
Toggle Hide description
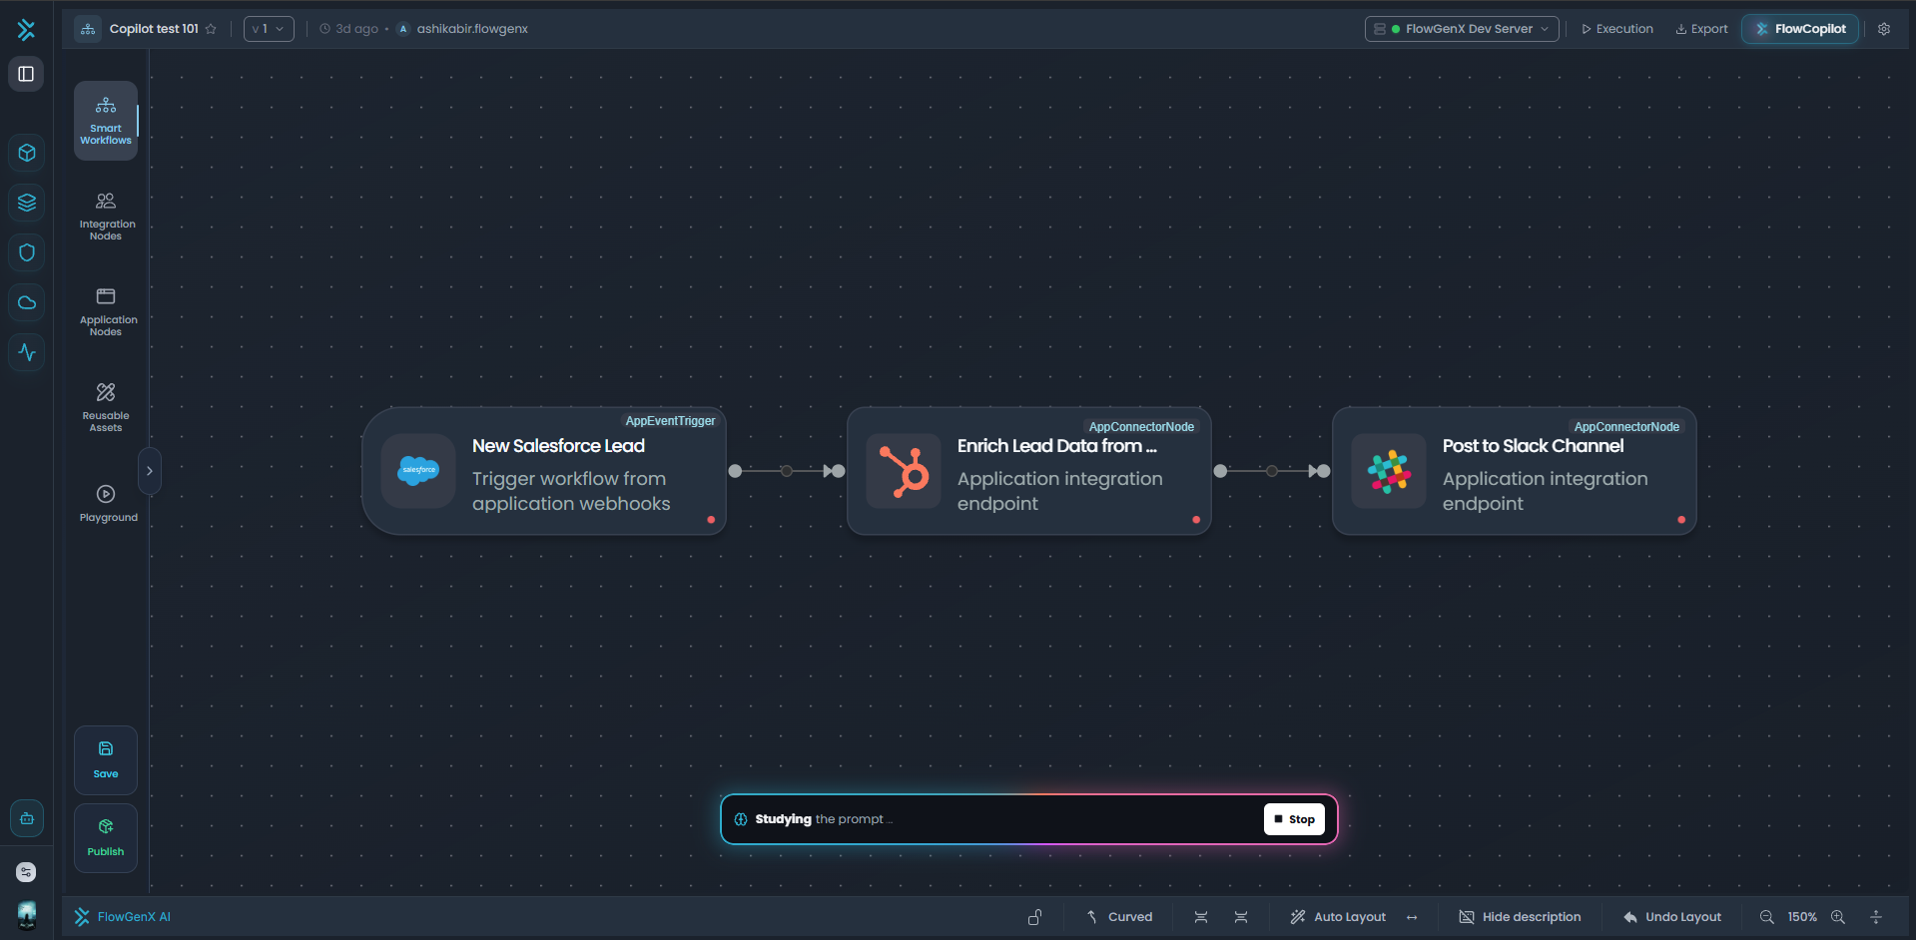point(1520,917)
